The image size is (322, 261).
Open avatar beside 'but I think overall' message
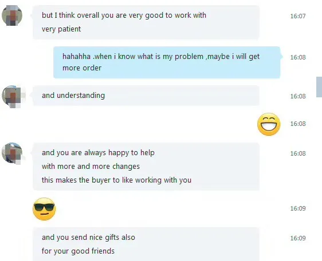click(12, 15)
